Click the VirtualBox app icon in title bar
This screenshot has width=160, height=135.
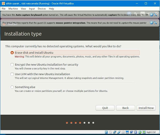[x=3, y=3]
